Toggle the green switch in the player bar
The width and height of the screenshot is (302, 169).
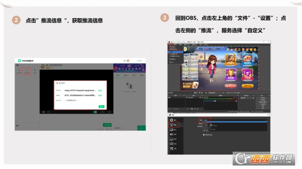pos(95,112)
